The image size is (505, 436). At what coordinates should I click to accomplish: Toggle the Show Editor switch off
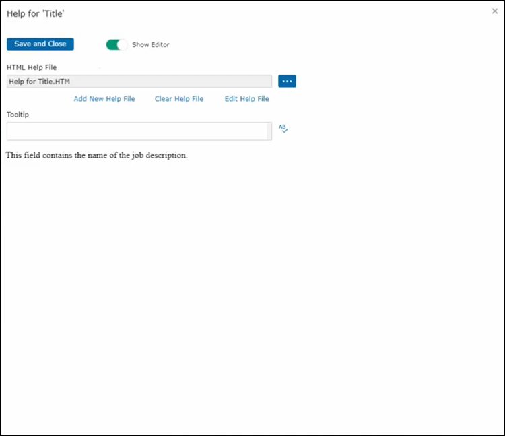pyautogui.click(x=116, y=44)
